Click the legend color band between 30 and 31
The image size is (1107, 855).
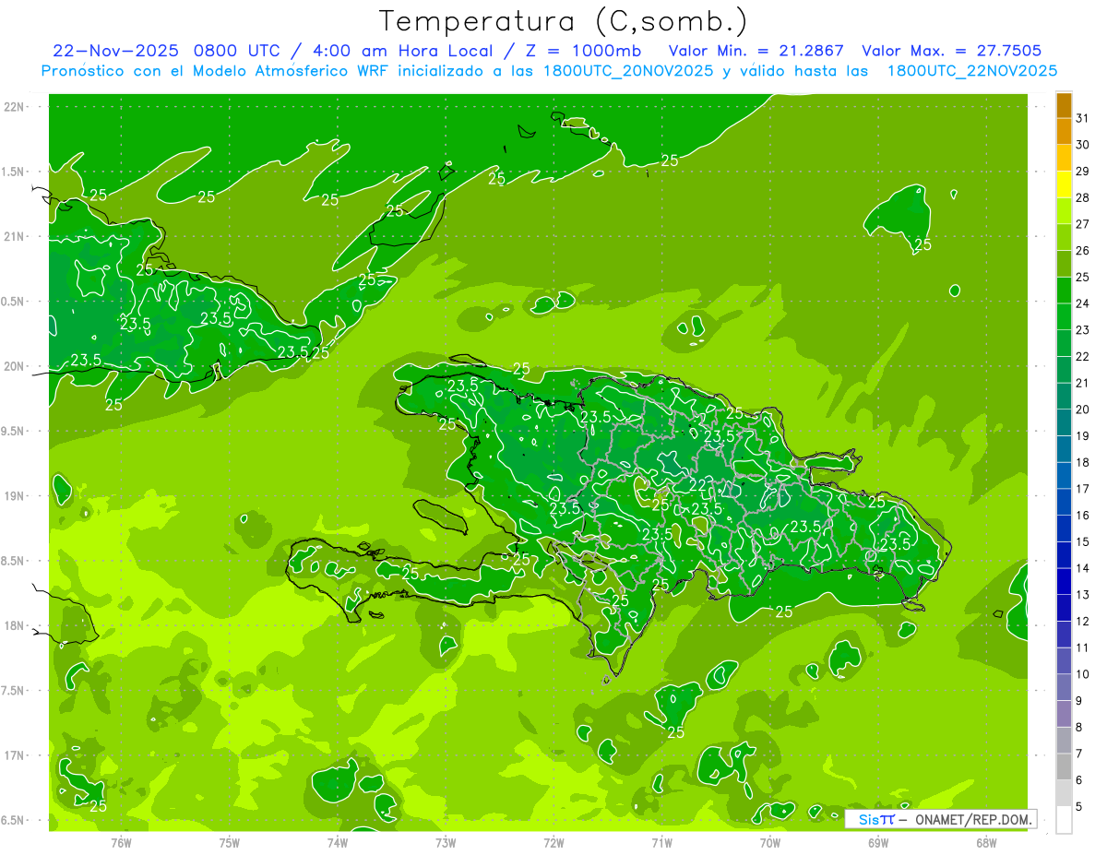[x=1064, y=132]
